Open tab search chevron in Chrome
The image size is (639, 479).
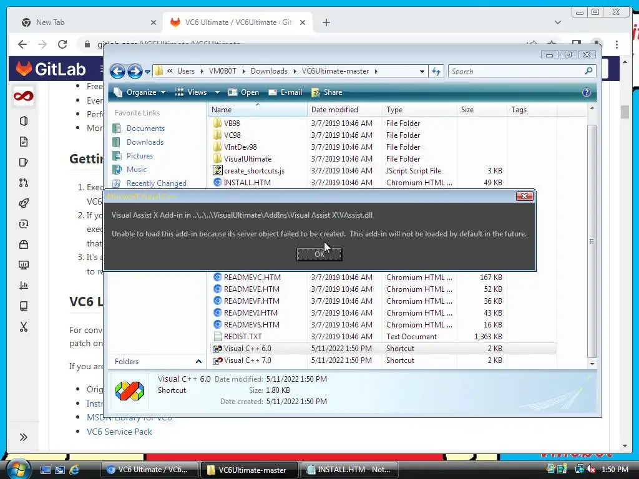[558, 22]
